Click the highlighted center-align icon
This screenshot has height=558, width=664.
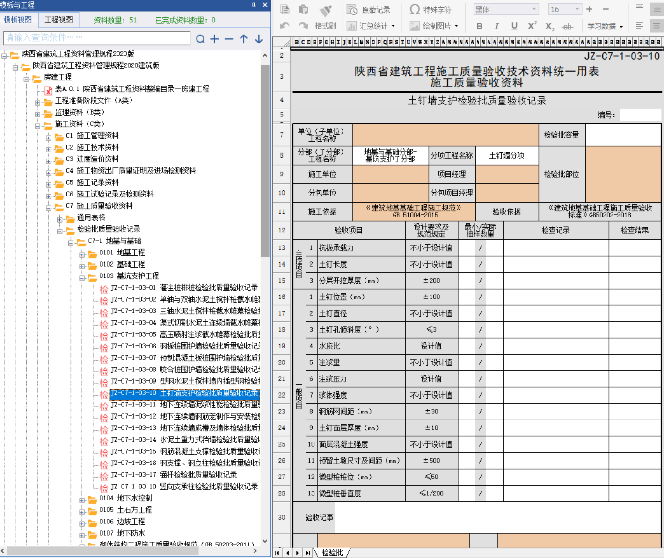click(657, 26)
